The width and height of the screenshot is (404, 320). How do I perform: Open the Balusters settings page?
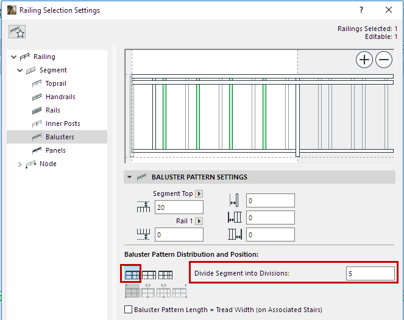57,137
